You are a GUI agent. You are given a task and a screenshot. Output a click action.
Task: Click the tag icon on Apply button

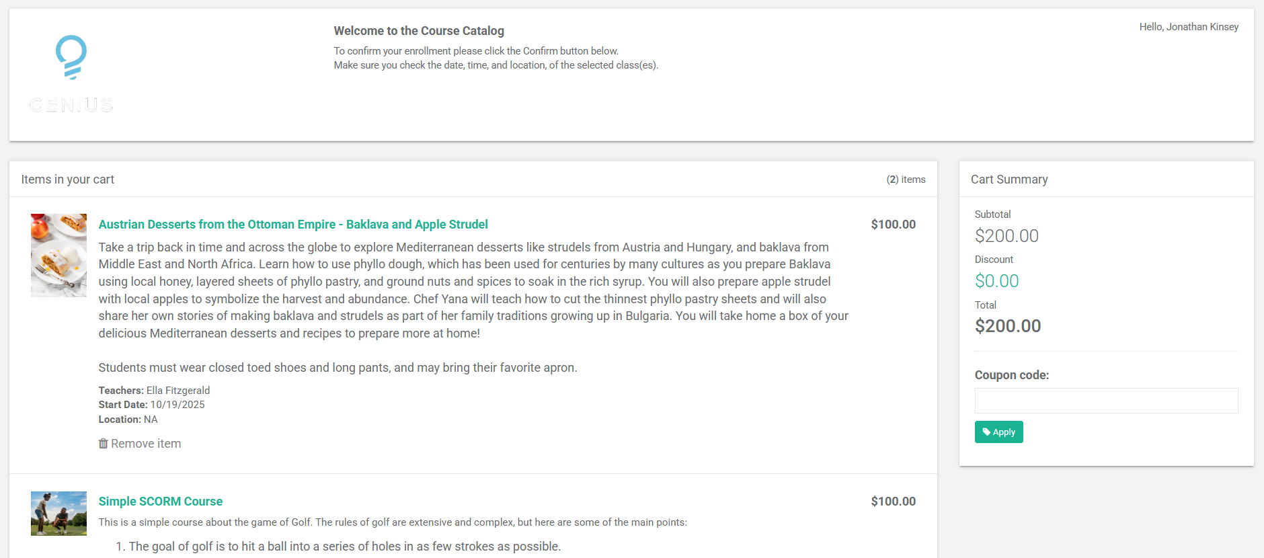(x=986, y=432)
